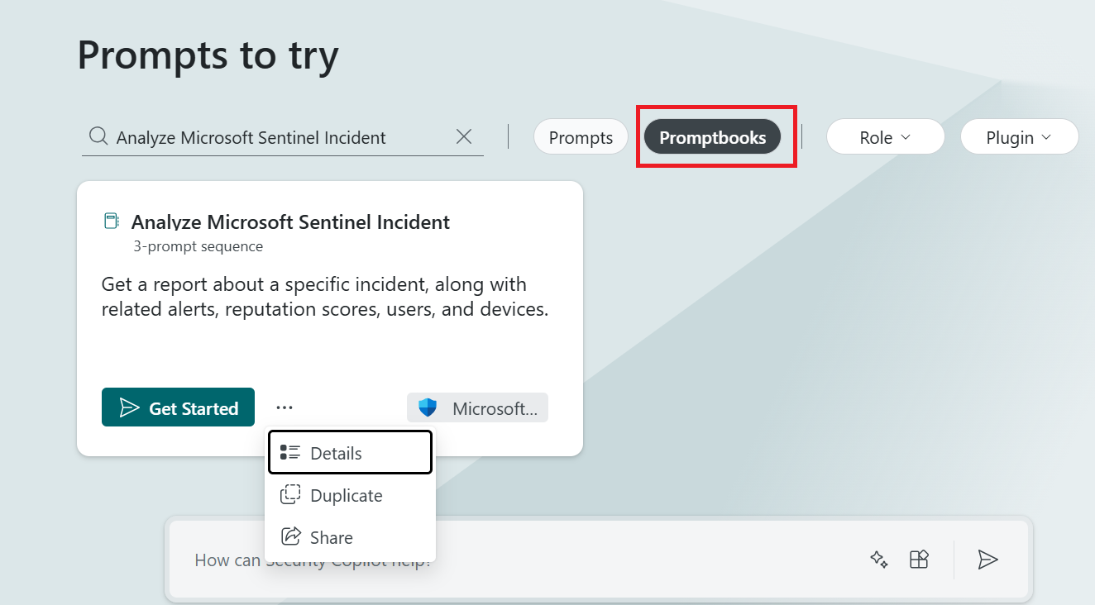Click the promptbook notebook icon beside the title
The image size is (1095, 605).
pos(111,220)
